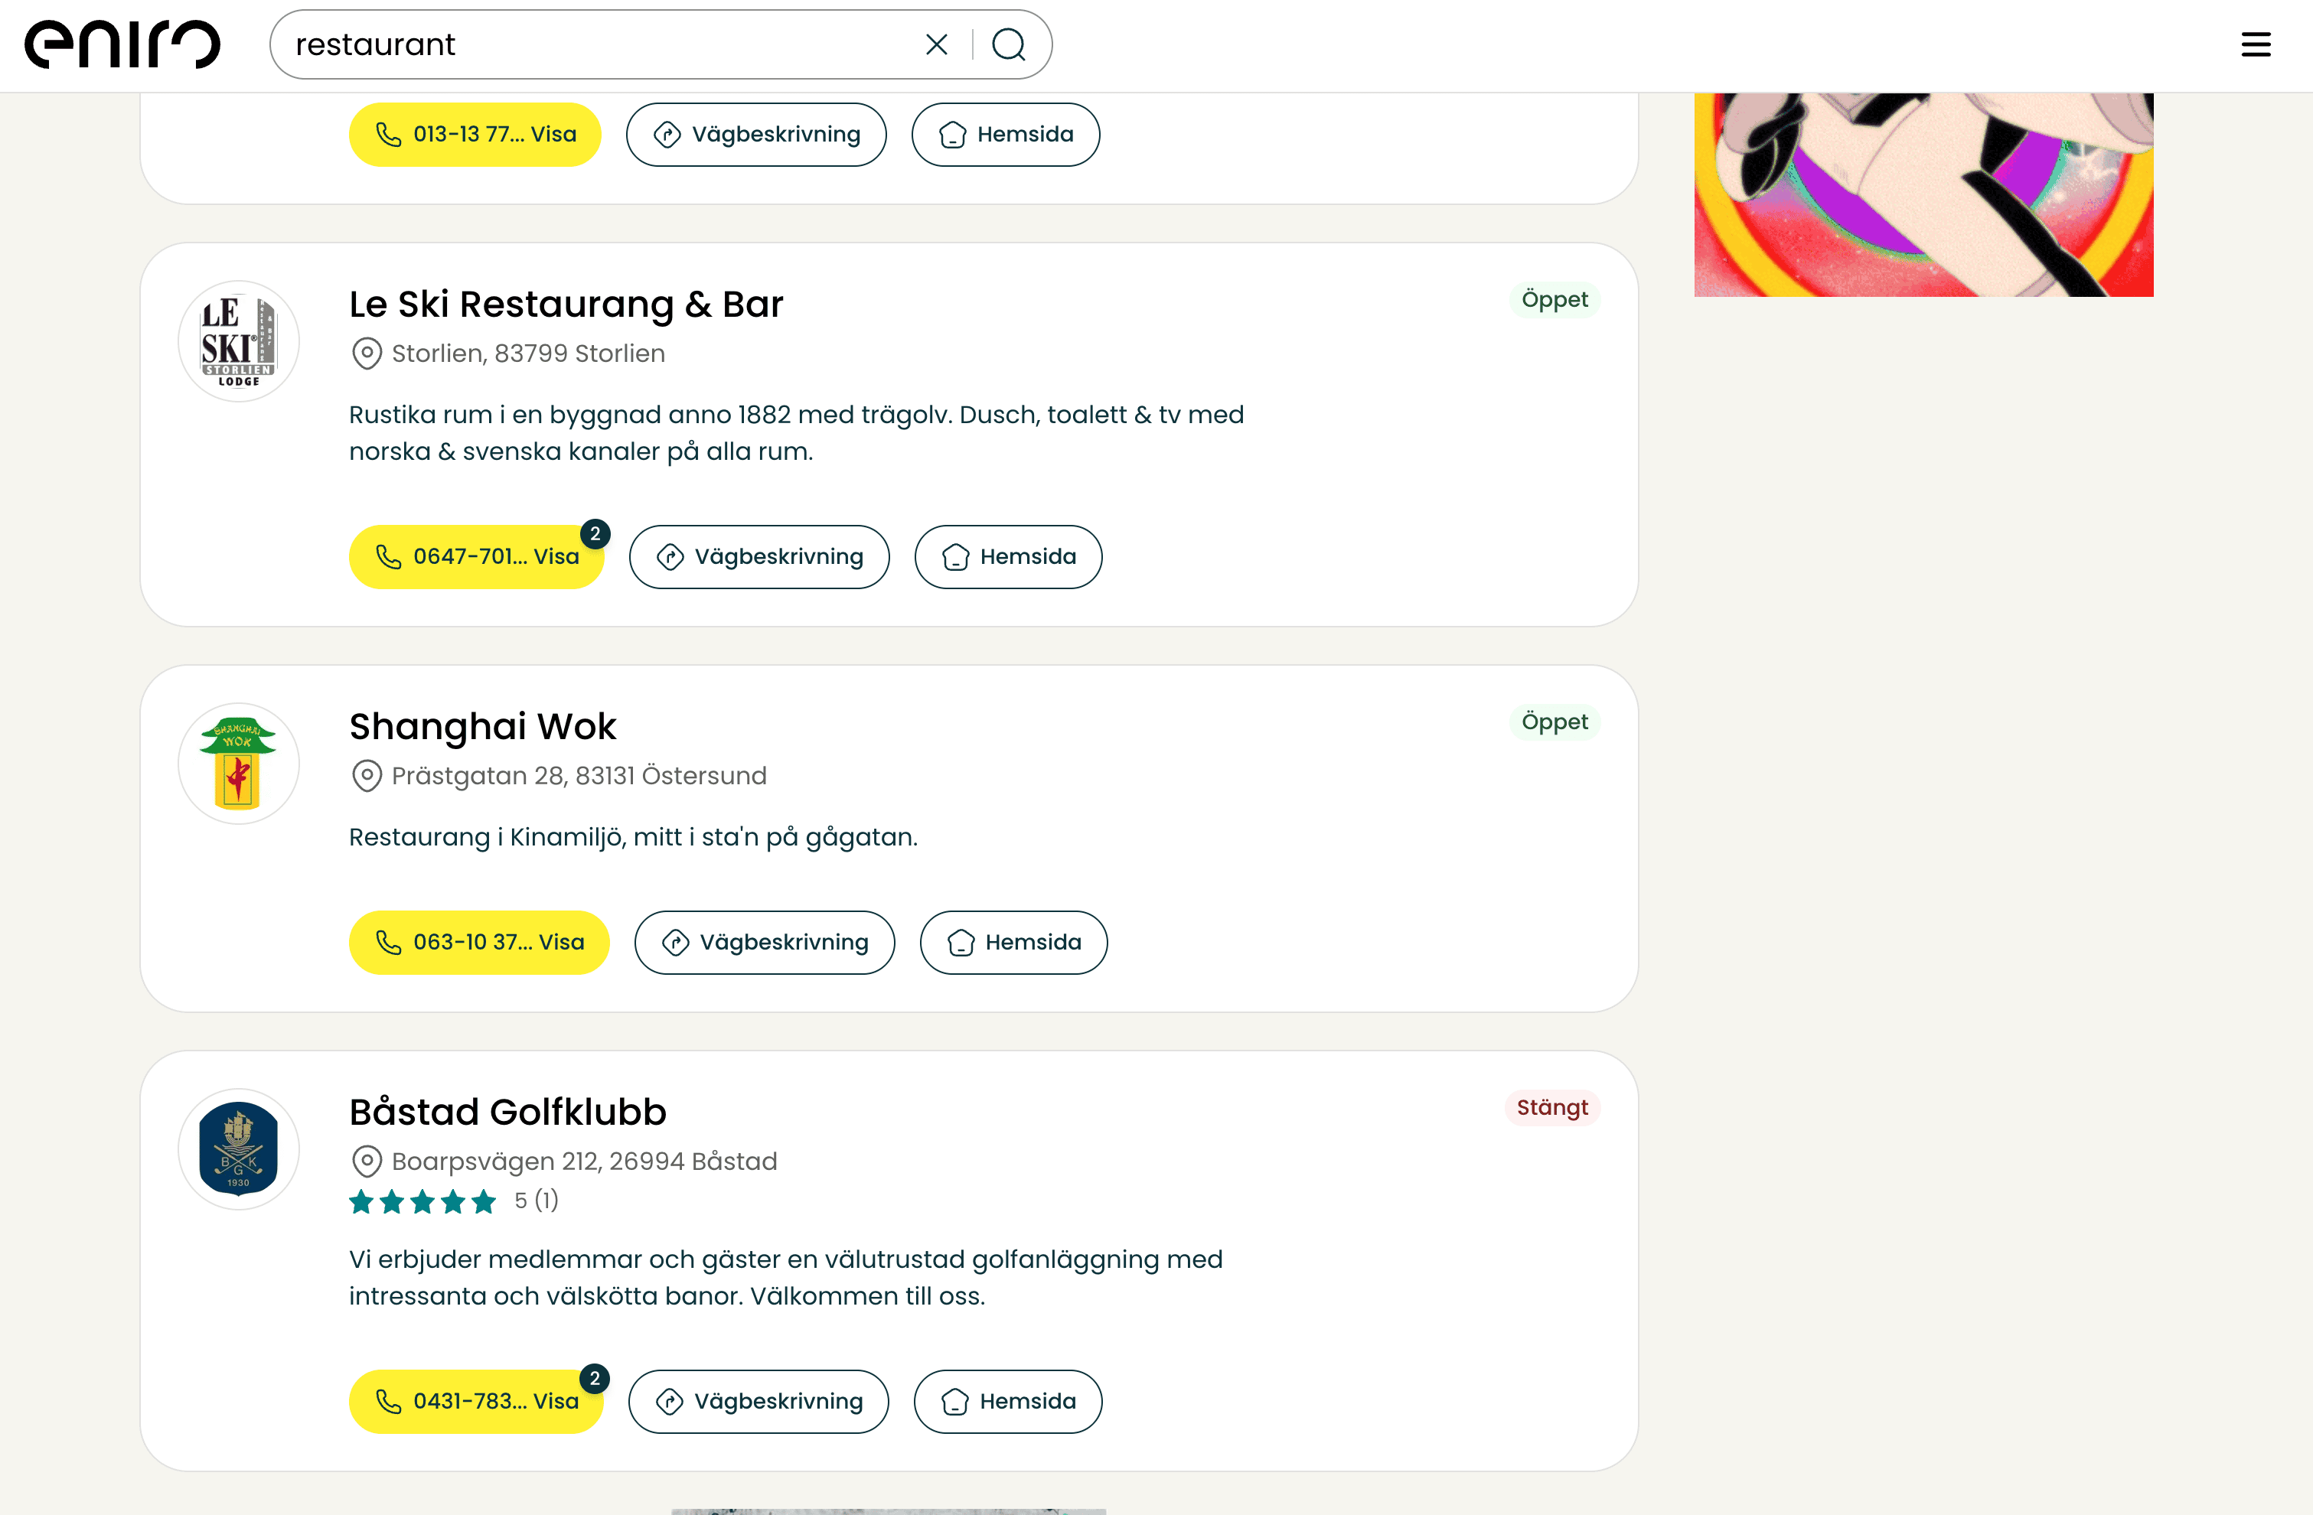Open the Shanghai Wok listing title
2313x1515 pixels.
click(482, 727)
